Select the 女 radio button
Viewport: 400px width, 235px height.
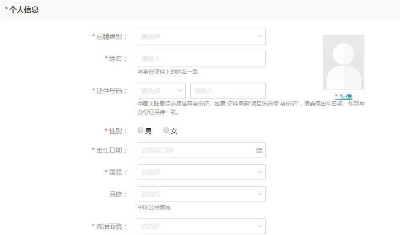pos(167,131)
